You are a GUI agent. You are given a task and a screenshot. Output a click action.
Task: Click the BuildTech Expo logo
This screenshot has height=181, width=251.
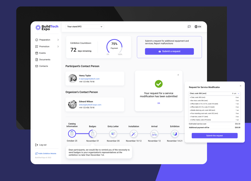click(47, 27)
